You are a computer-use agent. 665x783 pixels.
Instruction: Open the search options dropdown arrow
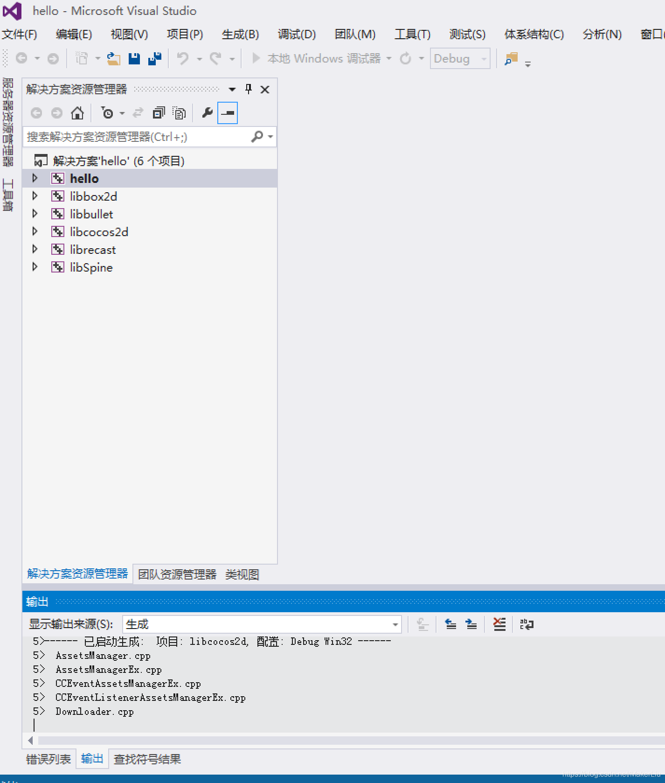pos(270,137)
